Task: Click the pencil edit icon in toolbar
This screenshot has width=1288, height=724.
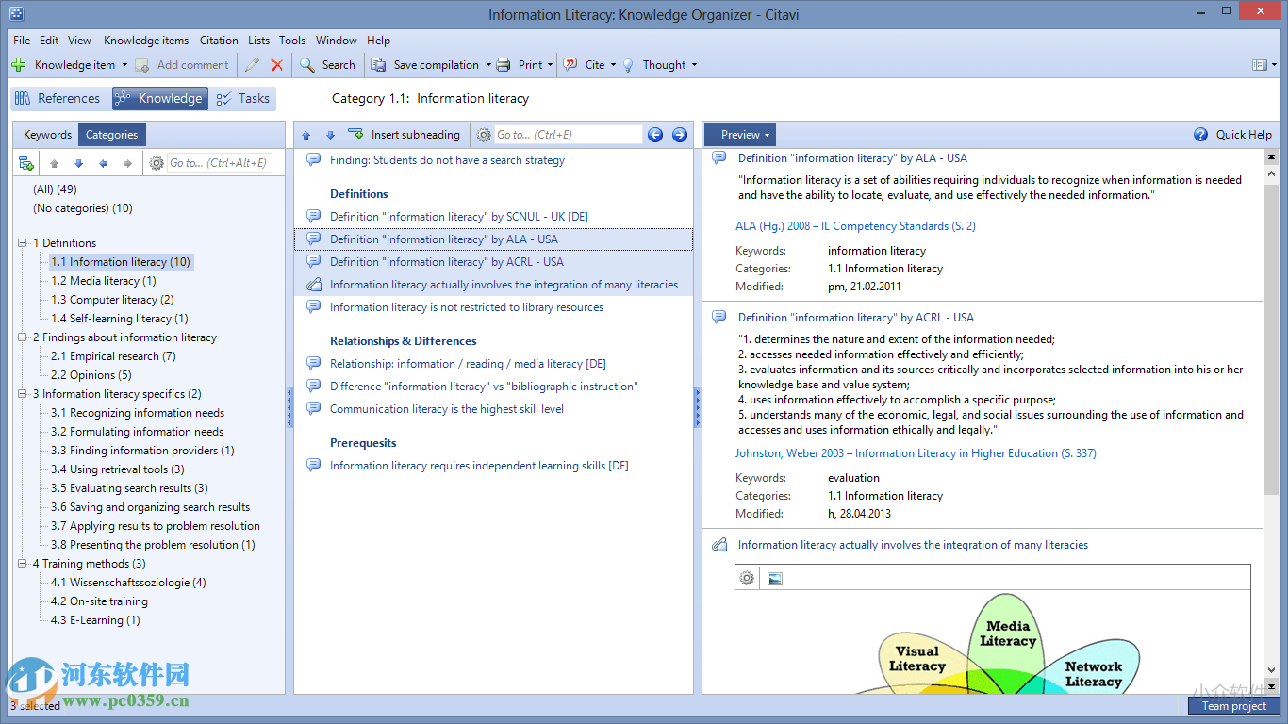Action: tap(252, 65)
